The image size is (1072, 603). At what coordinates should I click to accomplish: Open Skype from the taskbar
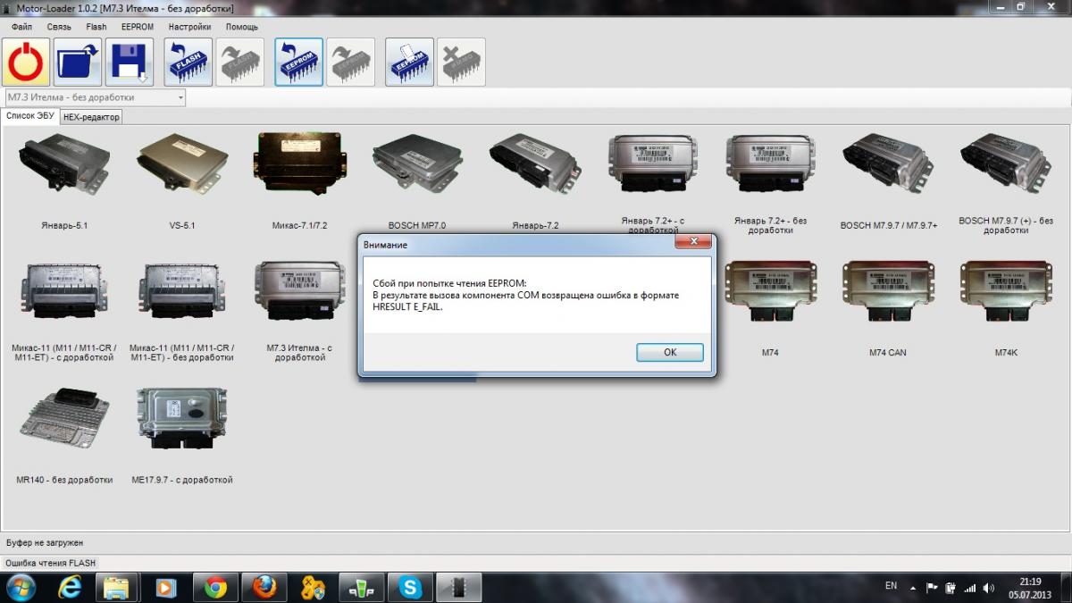pos(410,587)
